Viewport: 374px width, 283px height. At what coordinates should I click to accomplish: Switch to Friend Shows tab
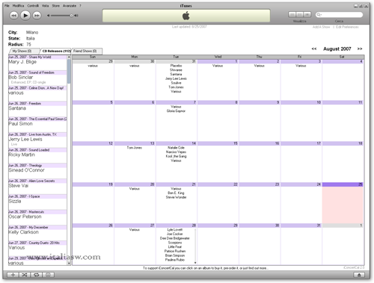(87, 51)
